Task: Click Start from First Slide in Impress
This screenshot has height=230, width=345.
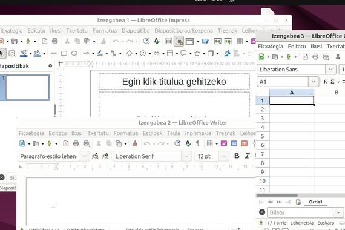Action: [x=218, y=41]
